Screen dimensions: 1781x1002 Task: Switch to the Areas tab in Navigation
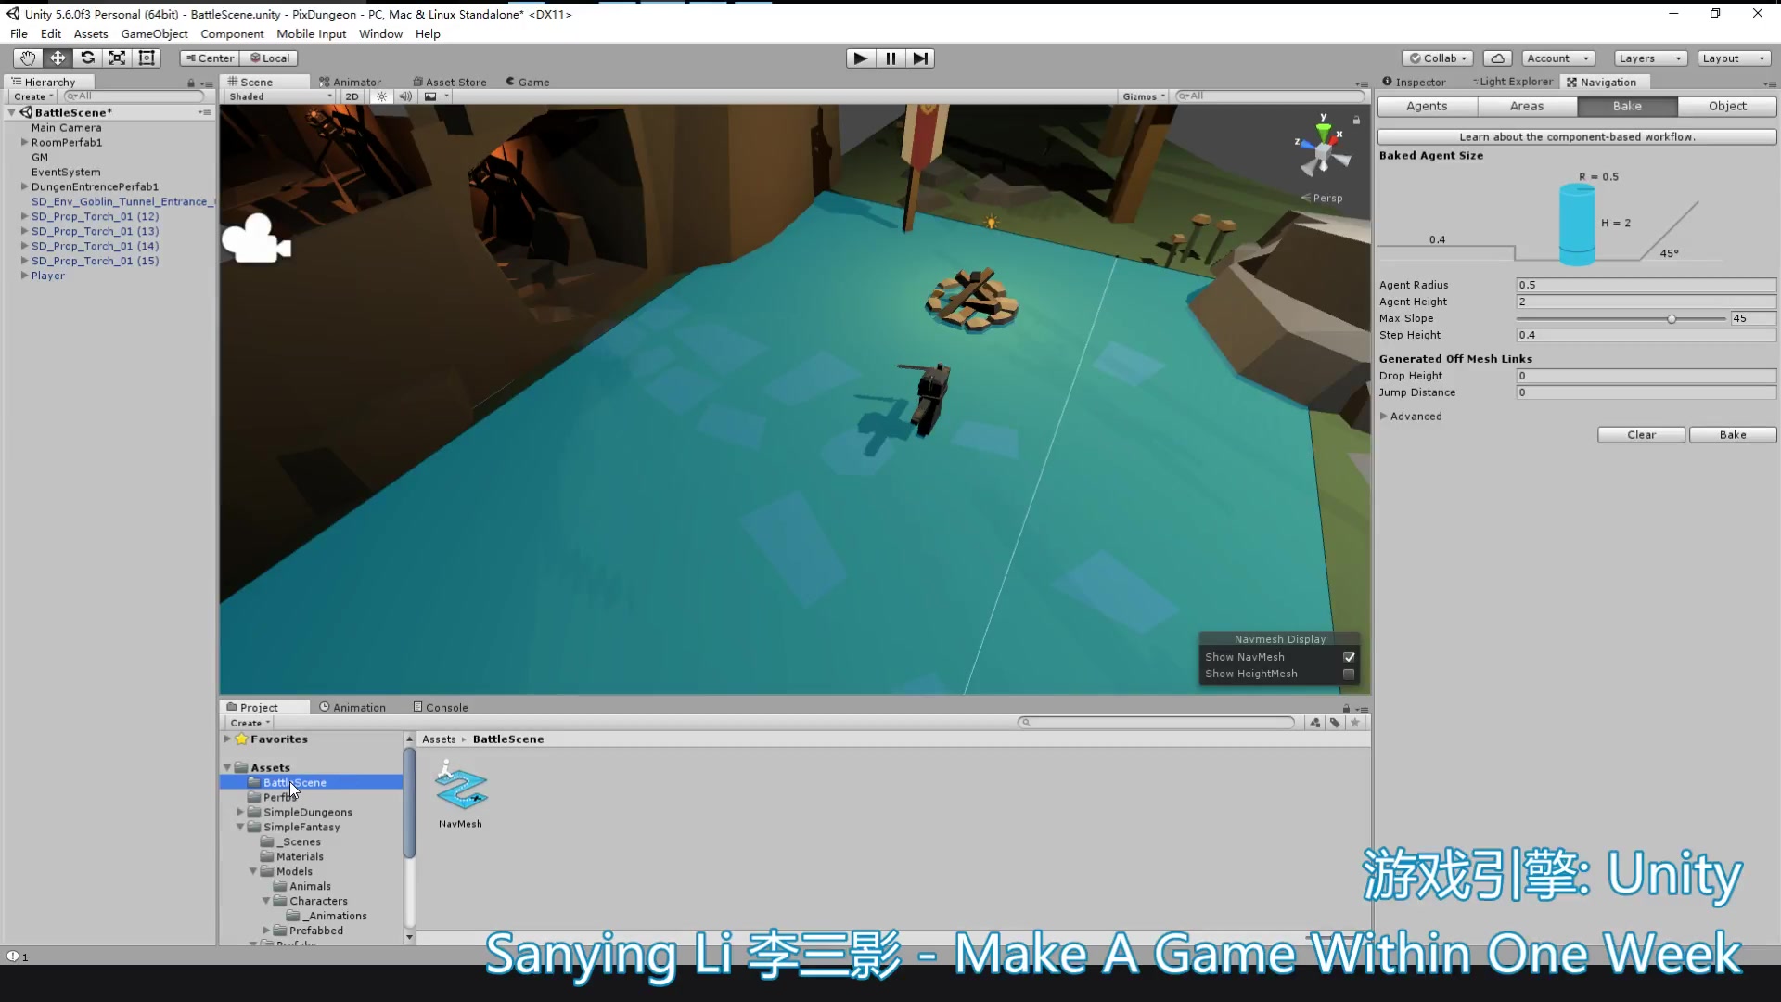pyautogui.click(x=1526, y=106)
